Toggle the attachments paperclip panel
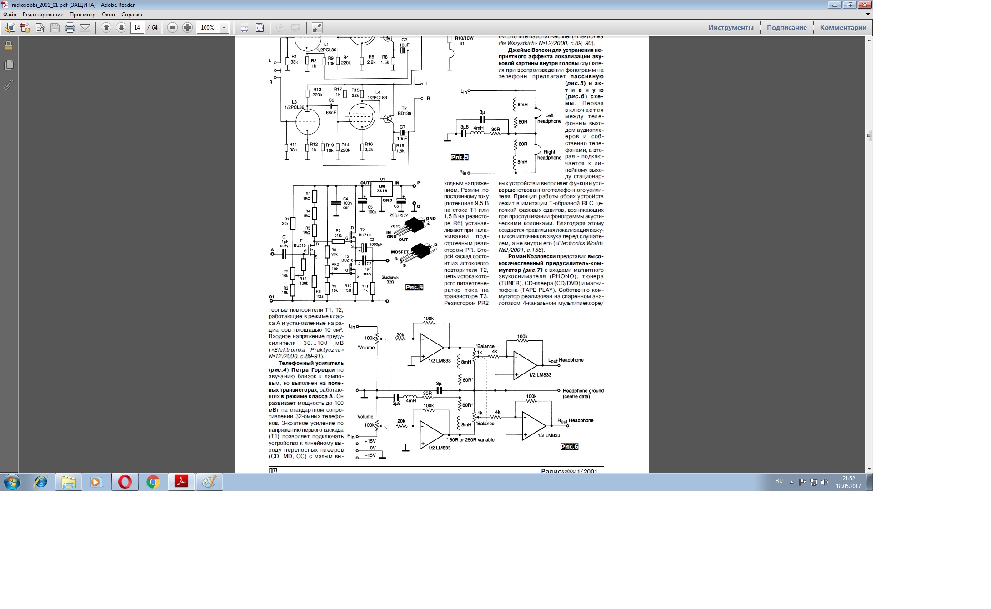 coord(9,85)
